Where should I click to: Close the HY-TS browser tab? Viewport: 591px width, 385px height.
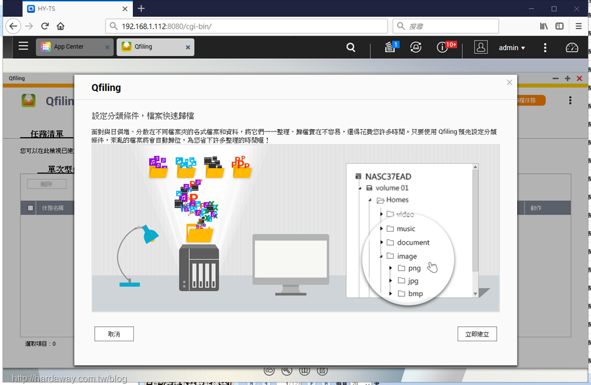(125, 9)
